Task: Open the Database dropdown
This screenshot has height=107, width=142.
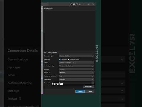Action: click(76, 69)
